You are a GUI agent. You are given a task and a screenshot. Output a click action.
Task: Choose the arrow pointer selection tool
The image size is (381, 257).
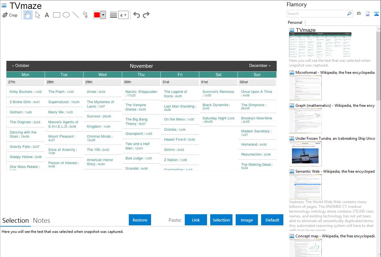tap(38, 15)
